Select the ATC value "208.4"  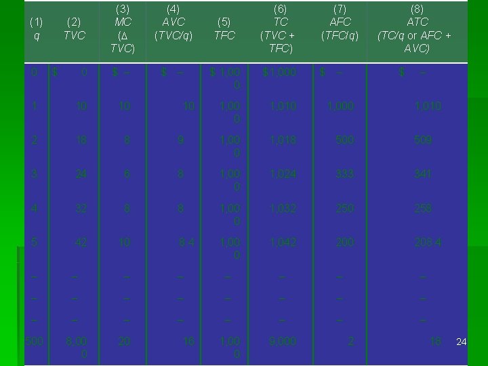428,242
